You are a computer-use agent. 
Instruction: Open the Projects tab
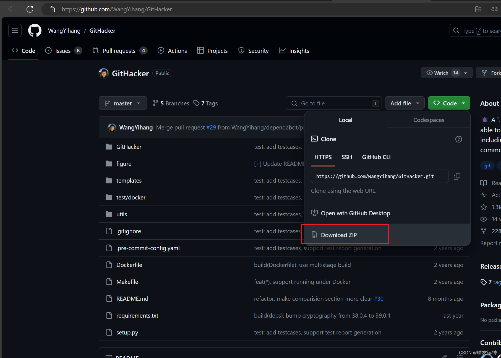point(212,51)
